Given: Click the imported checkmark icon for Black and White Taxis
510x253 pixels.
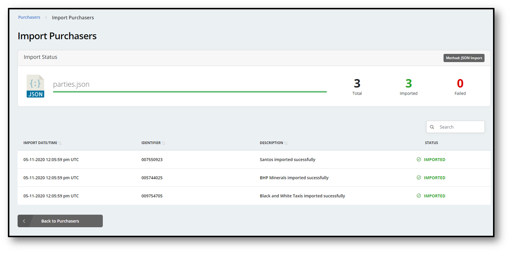Looking at the screenshot, I should (419, 196).
